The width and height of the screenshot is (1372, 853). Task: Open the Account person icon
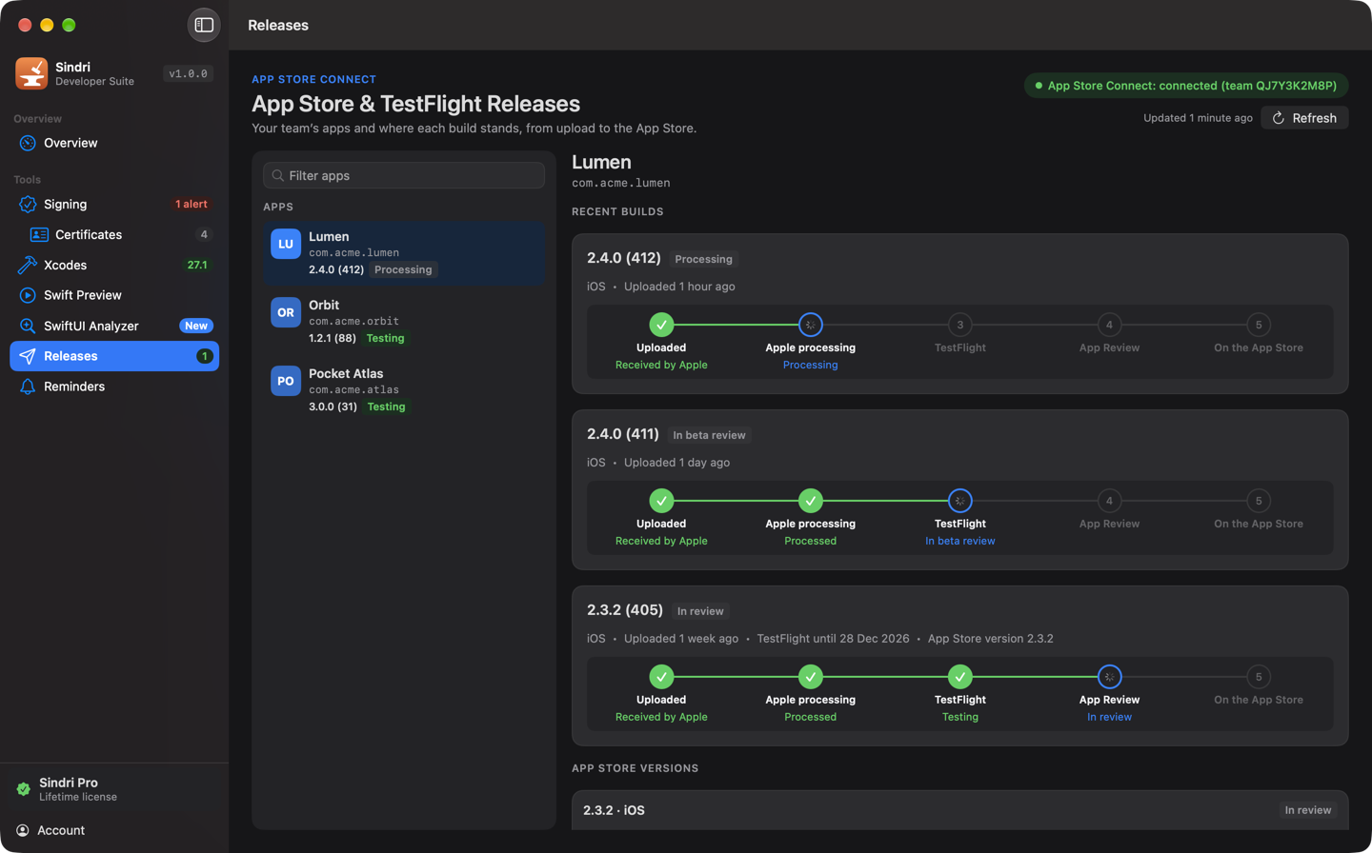(23, 830)
